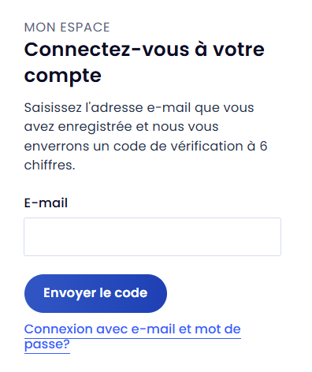Click the blue rounded code-sending button
Viewport: 312px width, 372px height.
point(95,293)
